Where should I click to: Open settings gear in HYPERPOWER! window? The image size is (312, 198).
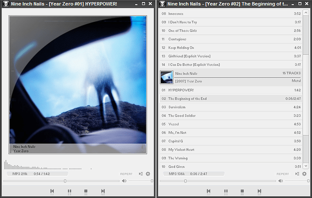click(148, 174)
